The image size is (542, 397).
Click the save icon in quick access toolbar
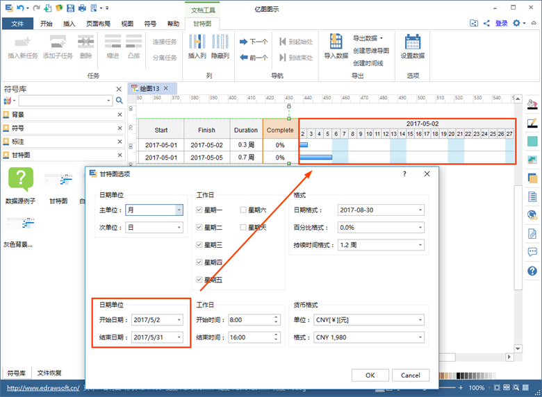point(70,8)
